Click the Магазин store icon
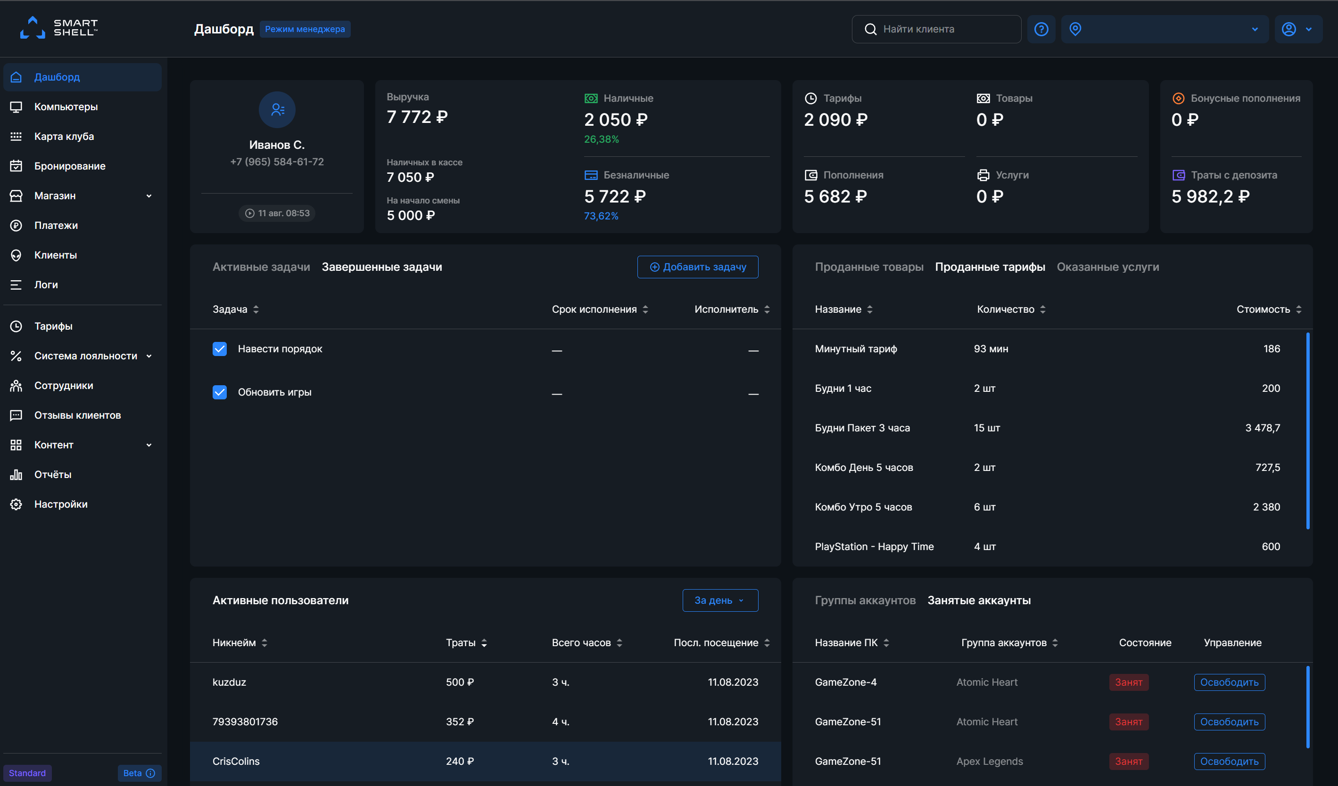The width and height of the screenshot is (1338, 786). 16,196
